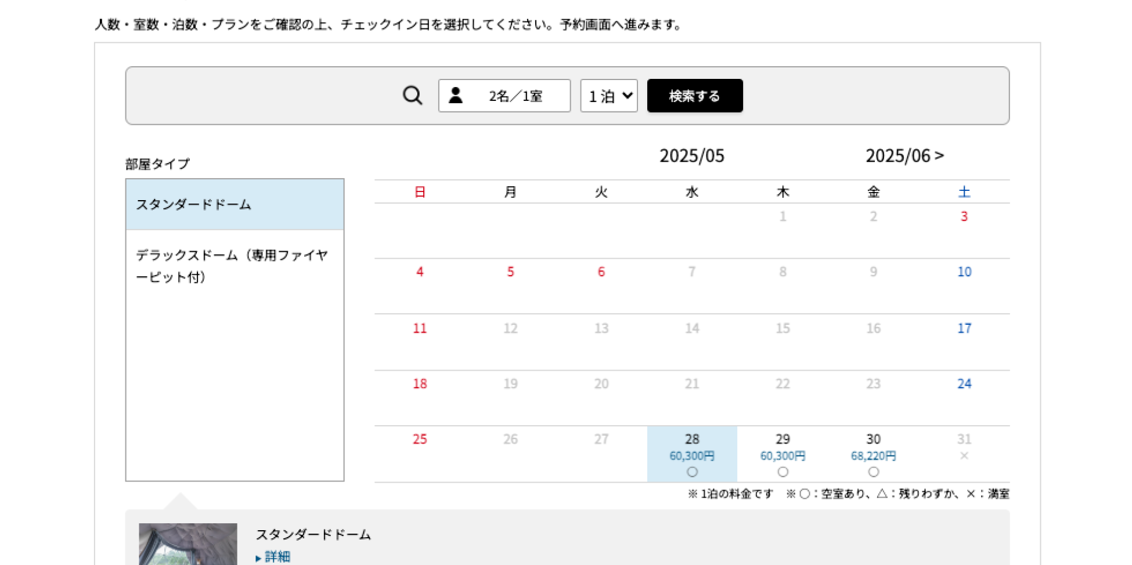Click the 60,300円 price on May 28
The height and width of the screenshot is (565, 1132).
click(692, 456)
